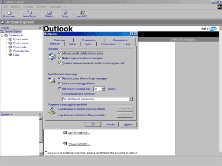Switch to the Firma tab
222x166 pixels.
click(127, 44)
